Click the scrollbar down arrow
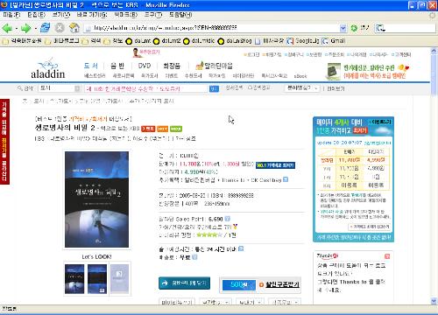 click(434, 301)
